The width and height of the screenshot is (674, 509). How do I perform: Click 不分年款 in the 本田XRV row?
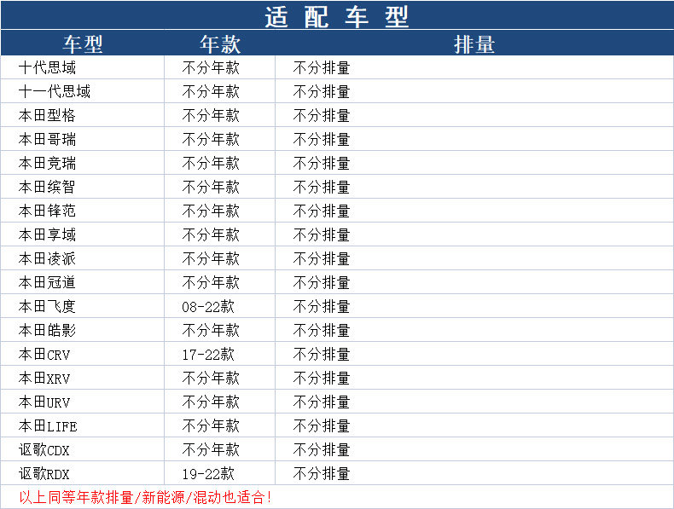tap(211, 378)
